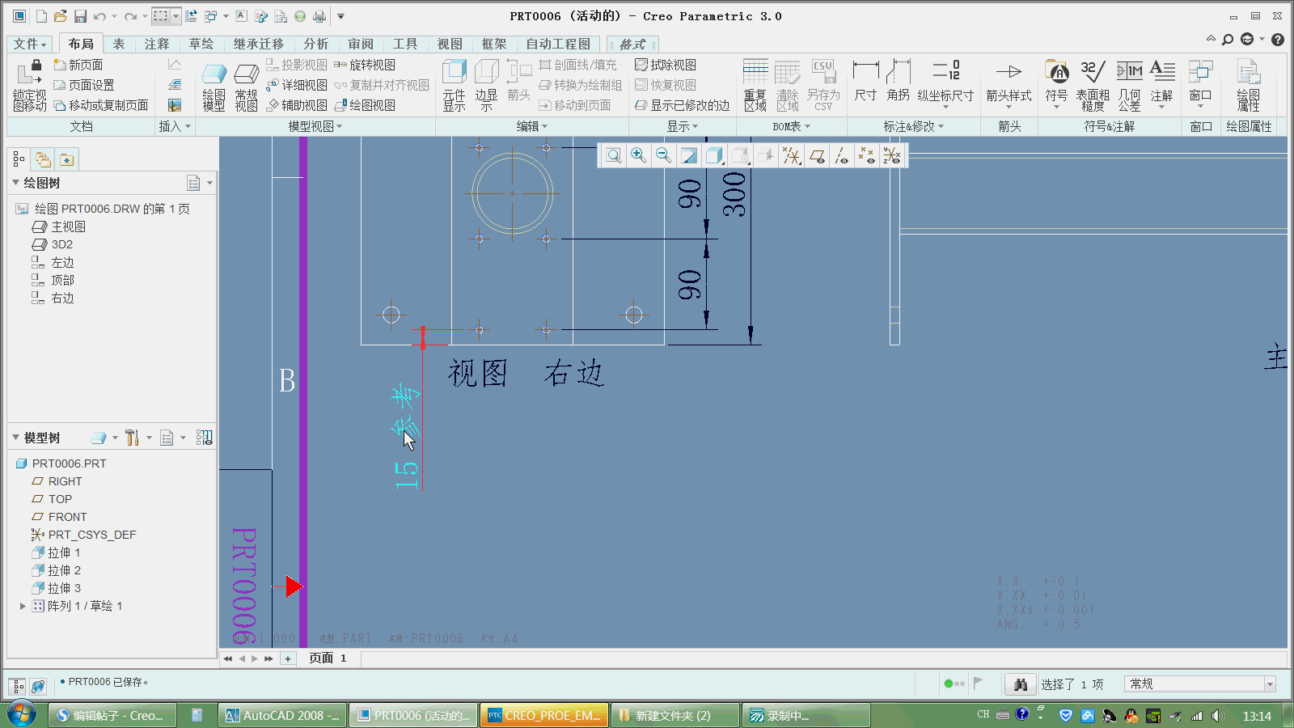Click the Zoom In magnifier icon
1294x728 pixels.
pyautogui.click(x=639, y=155)
